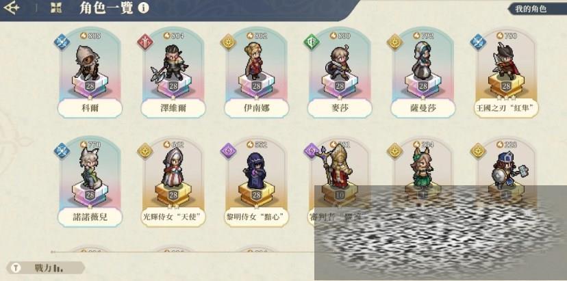This screenshot has width=567, height=281.
Task: Select the 諾諾薇兒 name label
Action: [x=90, y=217]
